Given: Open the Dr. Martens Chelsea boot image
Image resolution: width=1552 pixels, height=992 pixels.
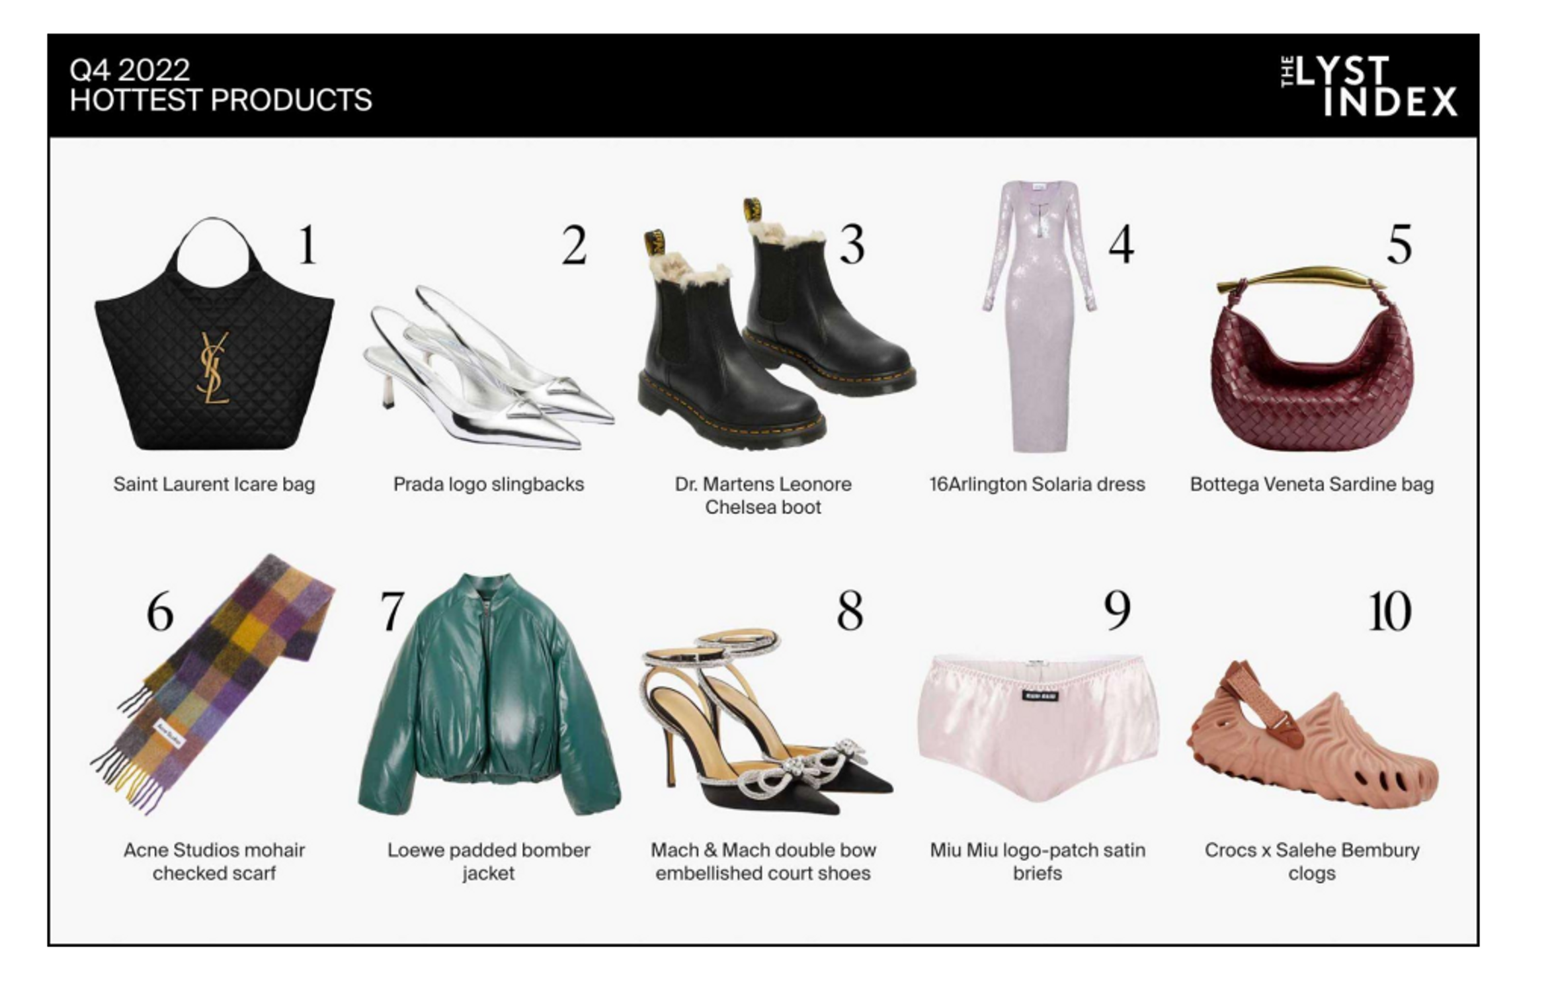Looking at the screenshot, I should [x=777, y=324].
